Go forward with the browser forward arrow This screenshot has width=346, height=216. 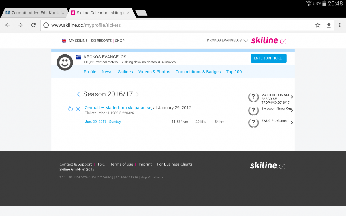pyautogui.click(x=20, y=25)
